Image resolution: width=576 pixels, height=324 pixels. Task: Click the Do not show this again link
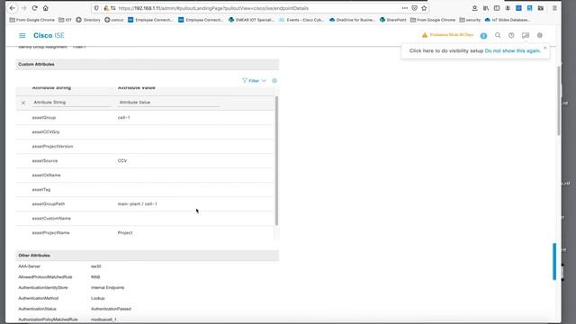(x=513, y=51)
